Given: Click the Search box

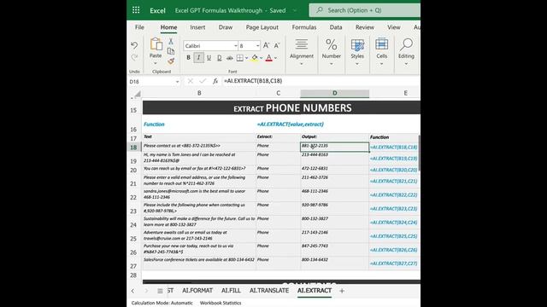Looking at the screenshot, I should pos(365,10).
